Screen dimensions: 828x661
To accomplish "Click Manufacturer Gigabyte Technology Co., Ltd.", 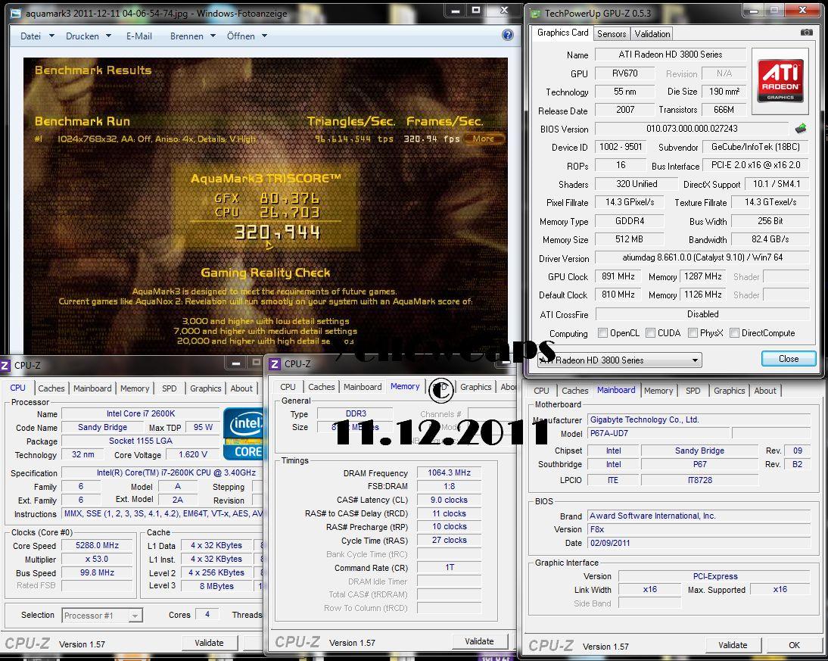I will pos(699,420).
